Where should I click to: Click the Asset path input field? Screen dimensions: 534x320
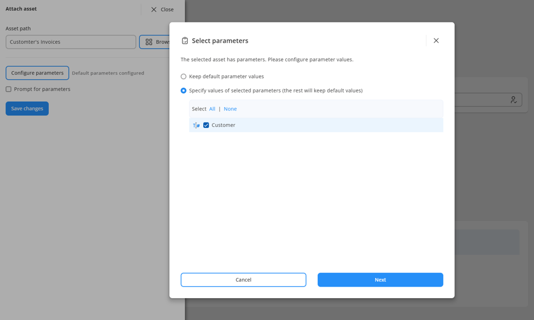[71, 42]
